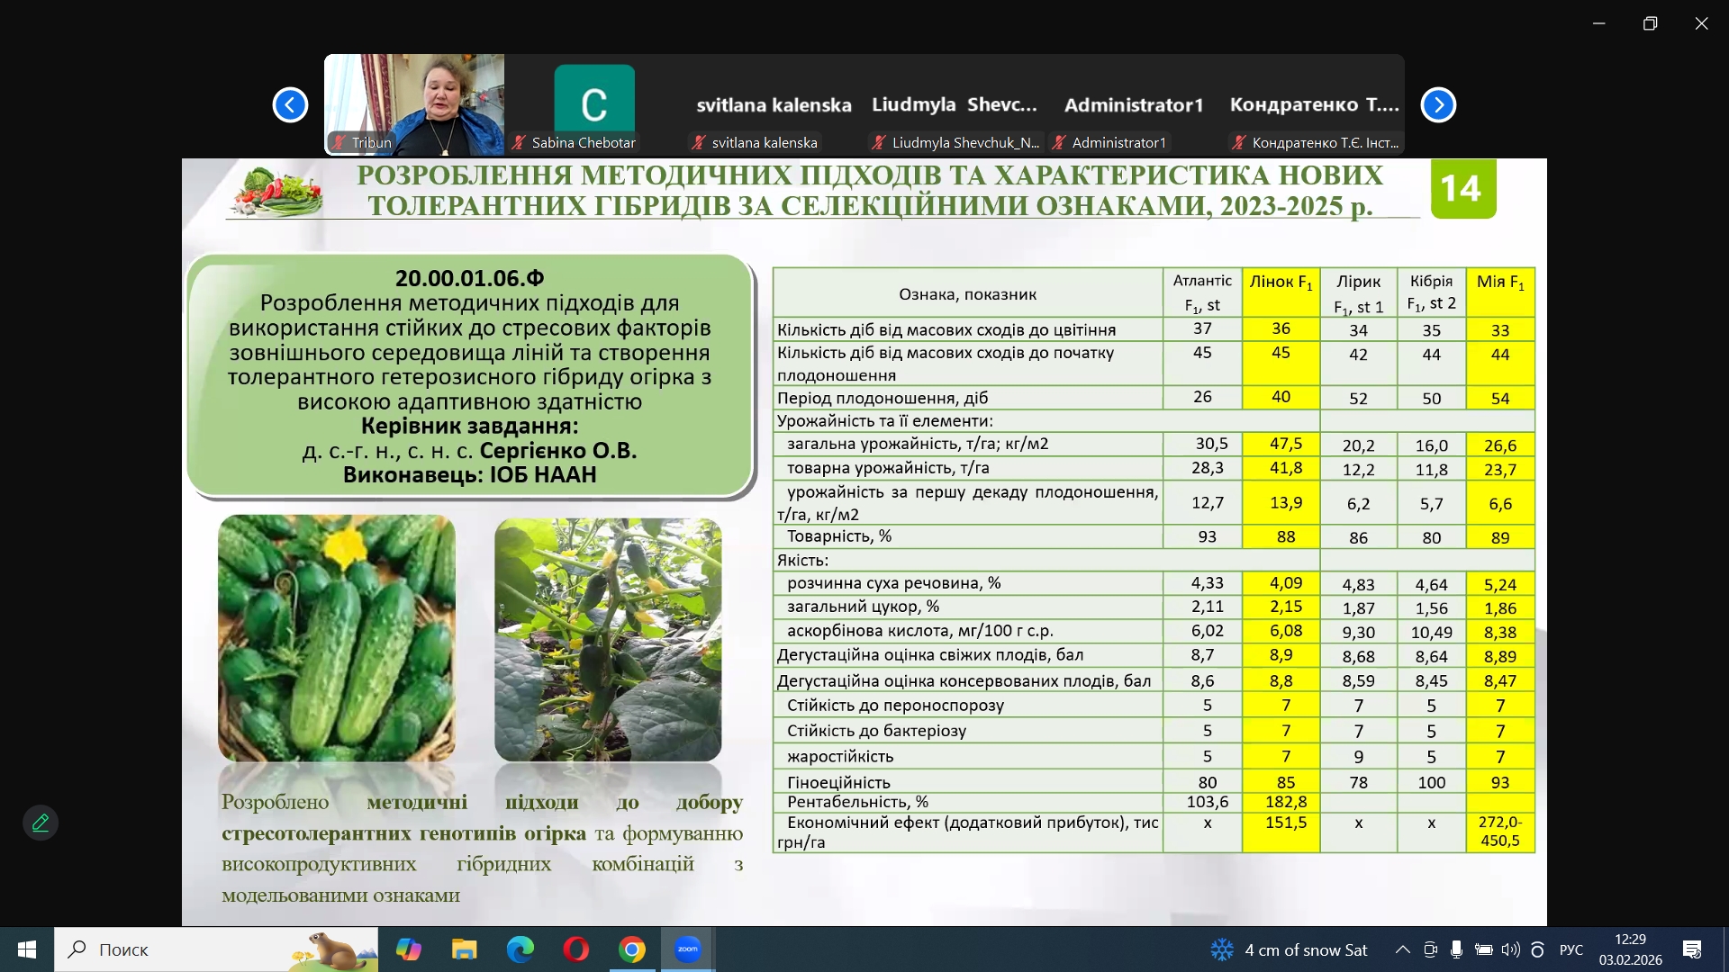Select Administrator1 participant tile
The height and width of the screenshot is (972, 1729).
pos(1134,105)
